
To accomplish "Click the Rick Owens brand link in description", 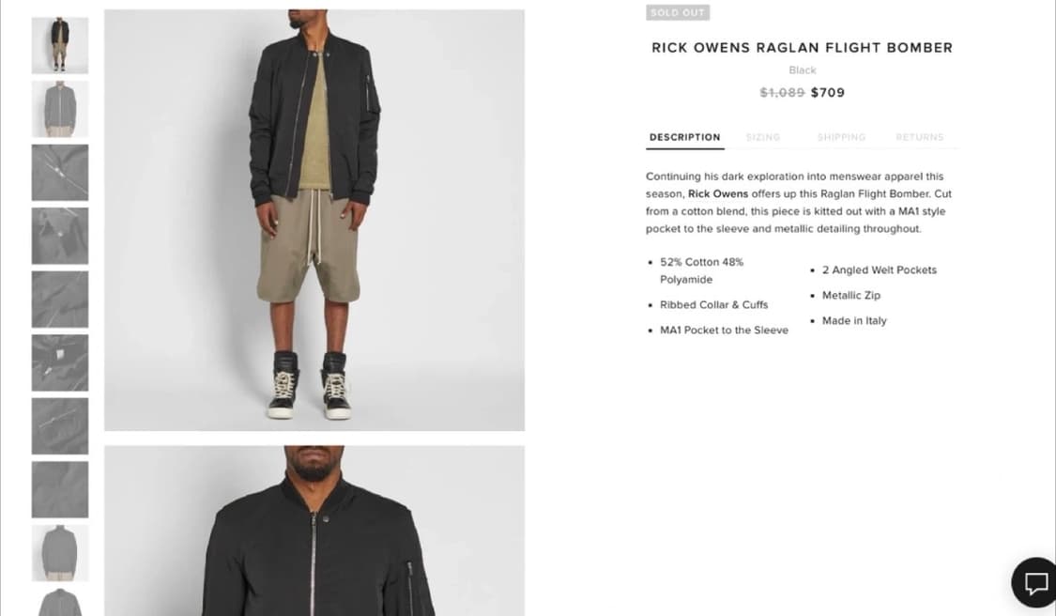I will pos(718,194).
